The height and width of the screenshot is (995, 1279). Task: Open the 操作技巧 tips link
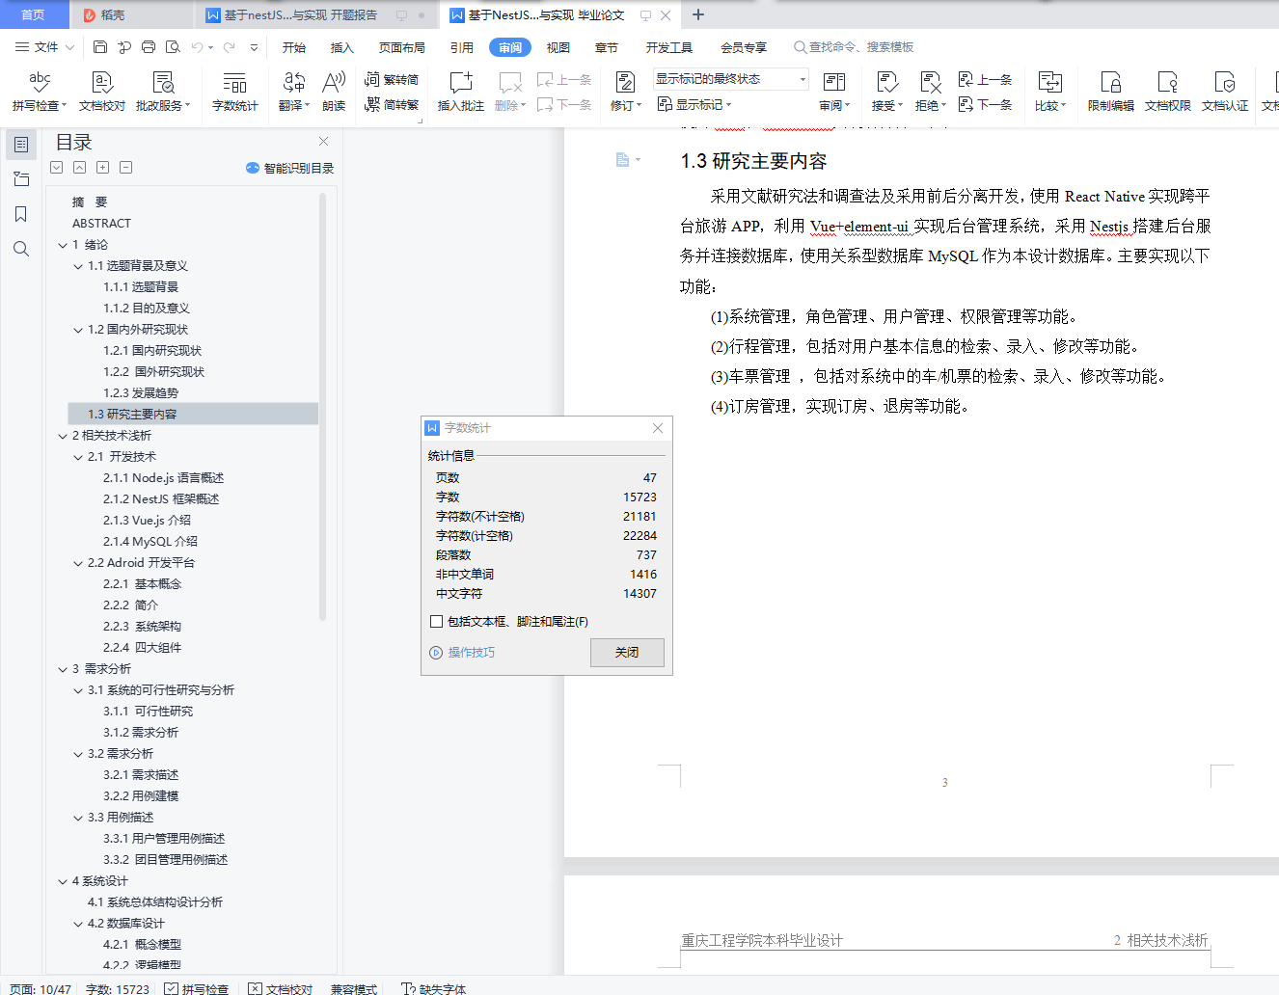click(462, 653)
